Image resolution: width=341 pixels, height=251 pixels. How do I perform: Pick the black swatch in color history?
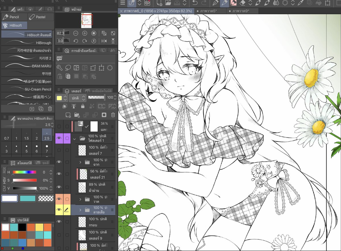coord(22,227)
